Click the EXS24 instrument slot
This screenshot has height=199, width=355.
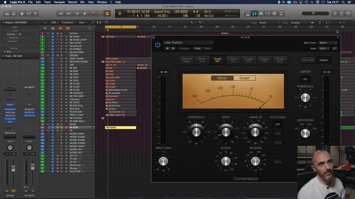pos(10,105)
